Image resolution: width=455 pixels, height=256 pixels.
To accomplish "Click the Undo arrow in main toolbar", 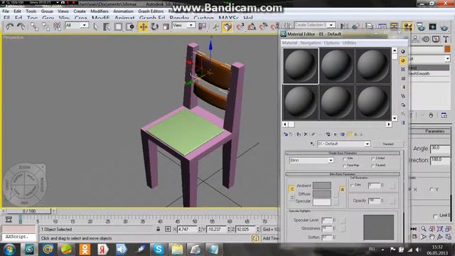I will click(x=9, y=27).
